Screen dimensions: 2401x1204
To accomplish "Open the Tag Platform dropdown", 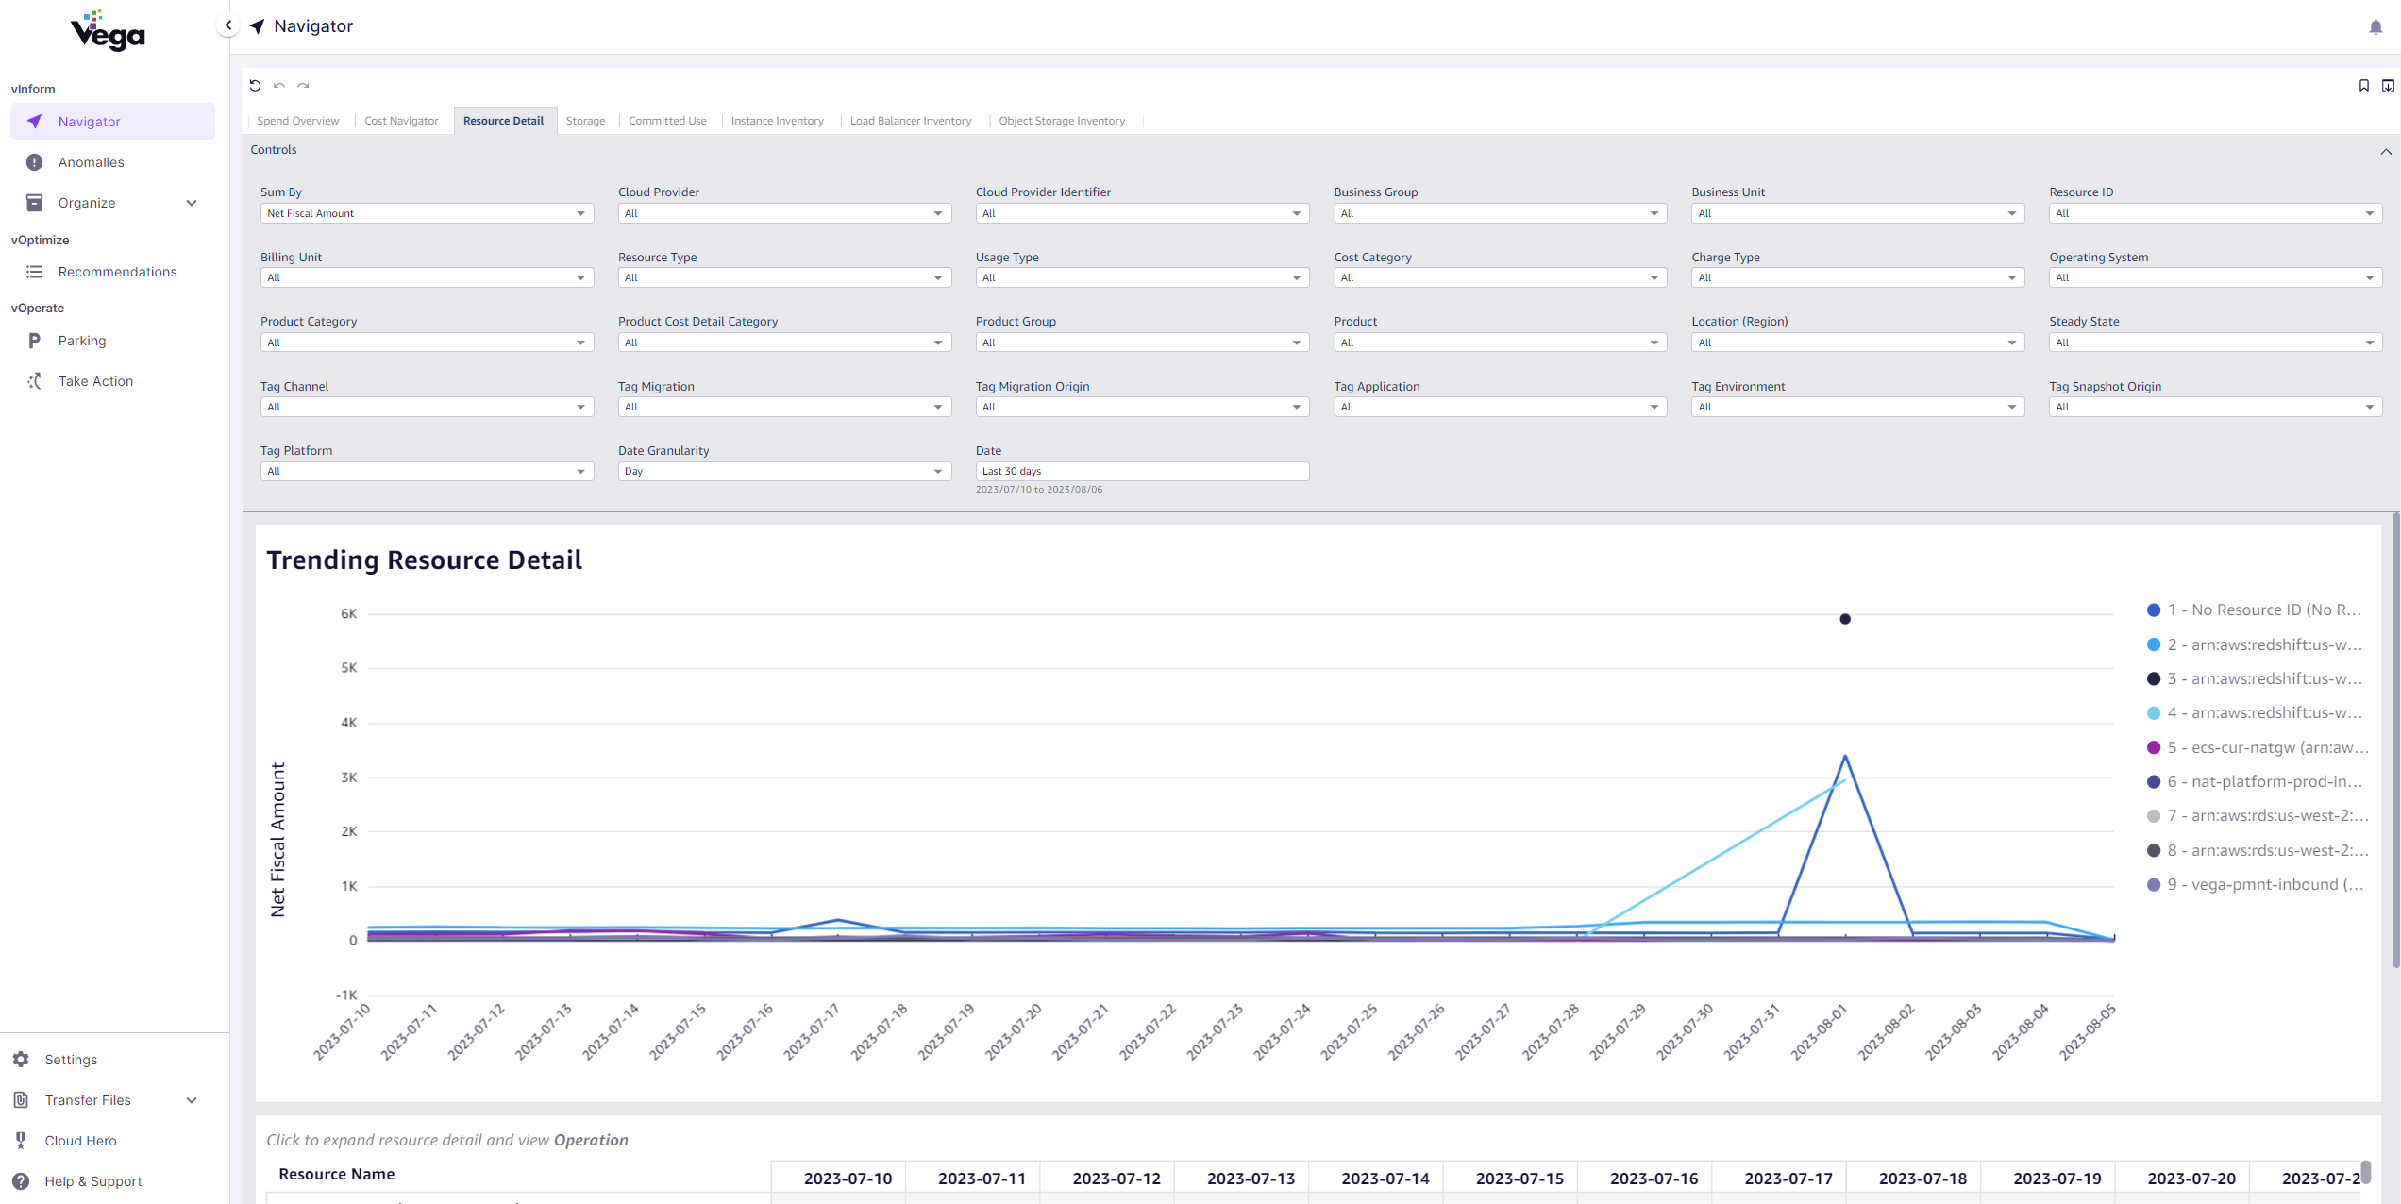I will point(427,471).
